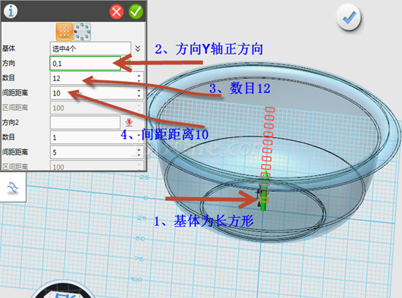This screenshot has width=402, height=298.
Task: Click the first 间距距离 field showing 10
Action: click(x=93, y=93)
